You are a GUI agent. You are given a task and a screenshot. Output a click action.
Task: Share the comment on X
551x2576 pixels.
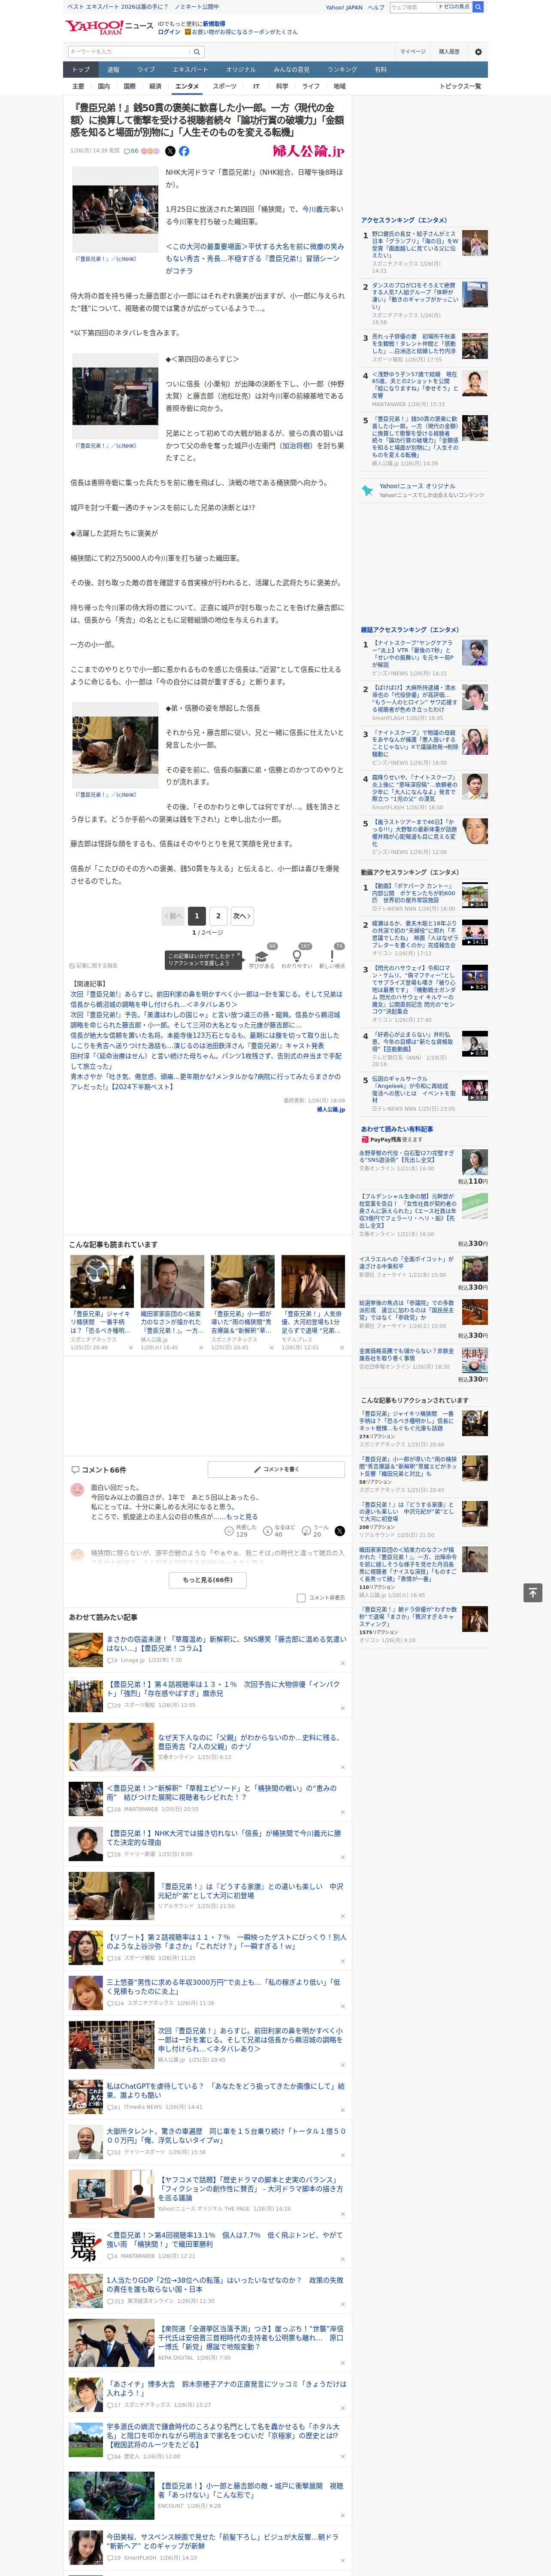pyautogui.click(x=340, y=1530)
